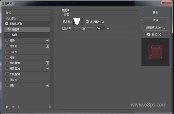The image size is (174, 114).
Task: Add another 渐变叠加 effect via plus icon
Action: click(x=47, y=68)
